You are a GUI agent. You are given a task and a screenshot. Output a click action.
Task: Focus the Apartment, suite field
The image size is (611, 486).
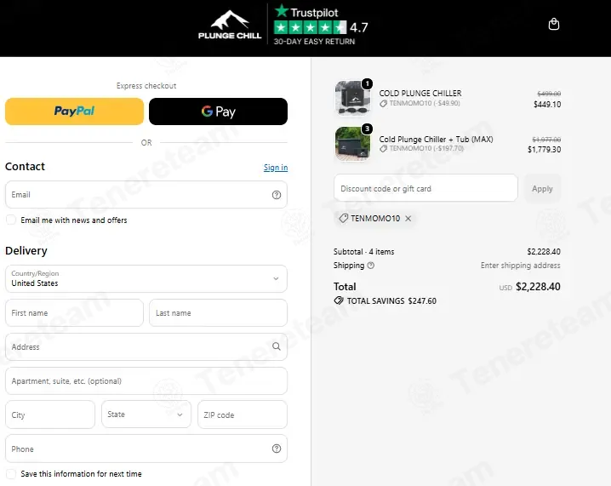click(x=146, y=380)
